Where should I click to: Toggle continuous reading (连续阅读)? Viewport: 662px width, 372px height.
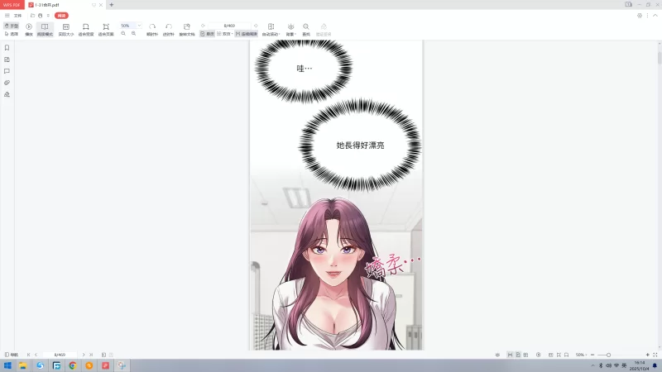[247, 34]
